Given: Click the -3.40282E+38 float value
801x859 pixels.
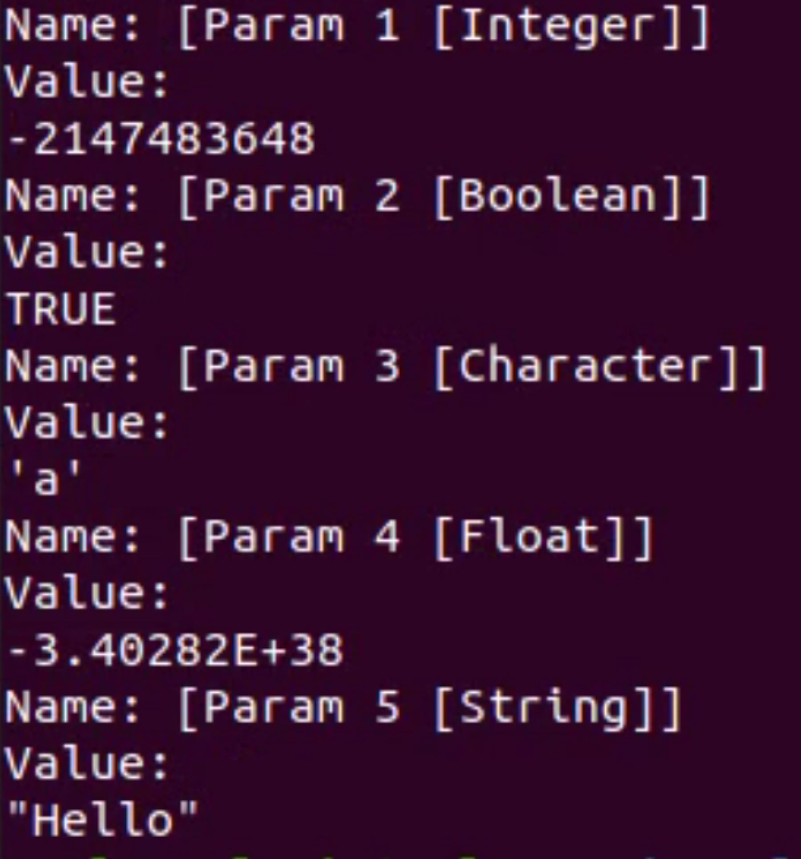Looking at the screenshot, I should tap(175, 650).
